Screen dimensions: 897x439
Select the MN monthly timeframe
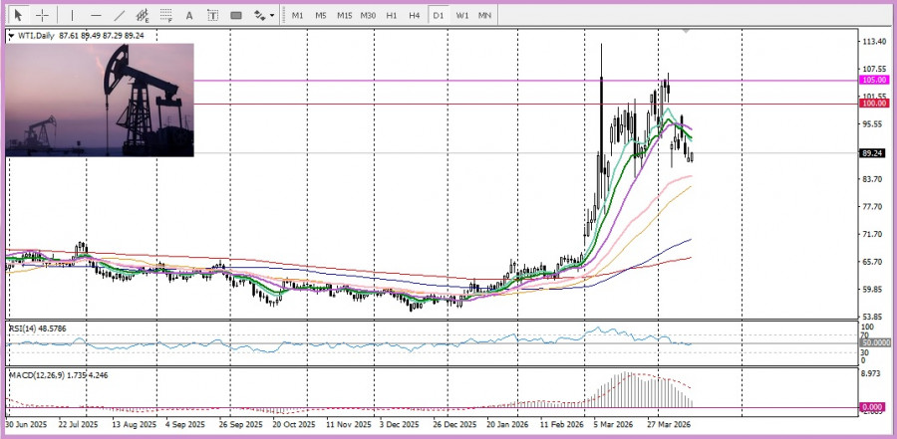[484, 16]
